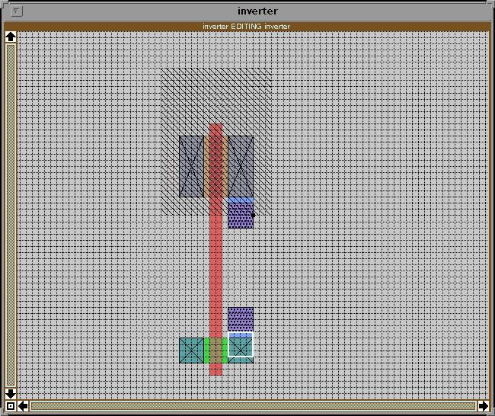Click the vertical scrollbar track
This screenshot has height=416, width=495.
[x=11, y=215]
